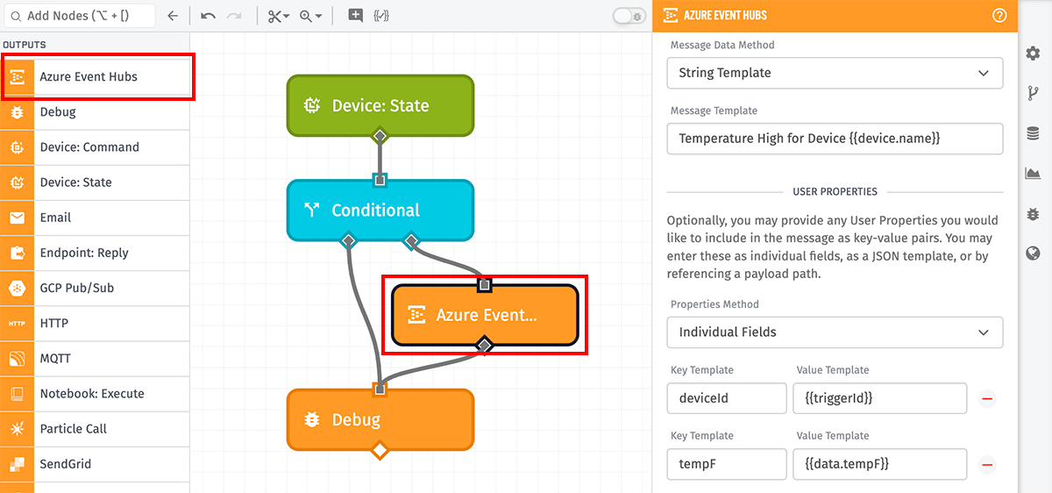1052x493 pixels.
Task: Open the chart metrics icon in right sidebar
Action: 1034,174
